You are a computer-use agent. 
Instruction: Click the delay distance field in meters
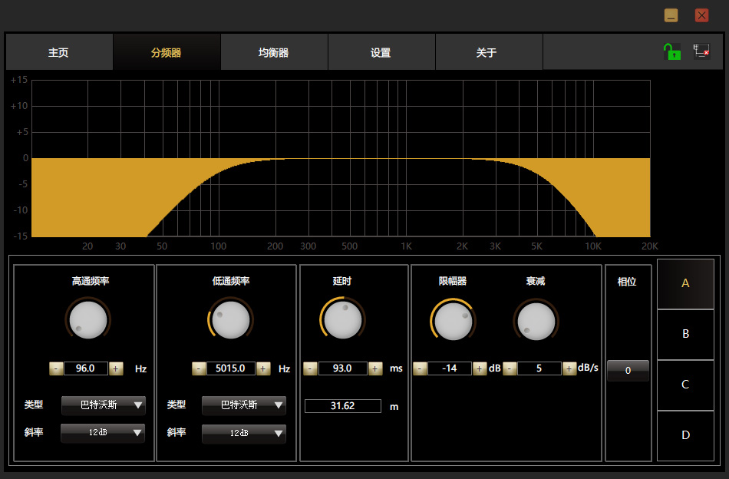[342, 406]
